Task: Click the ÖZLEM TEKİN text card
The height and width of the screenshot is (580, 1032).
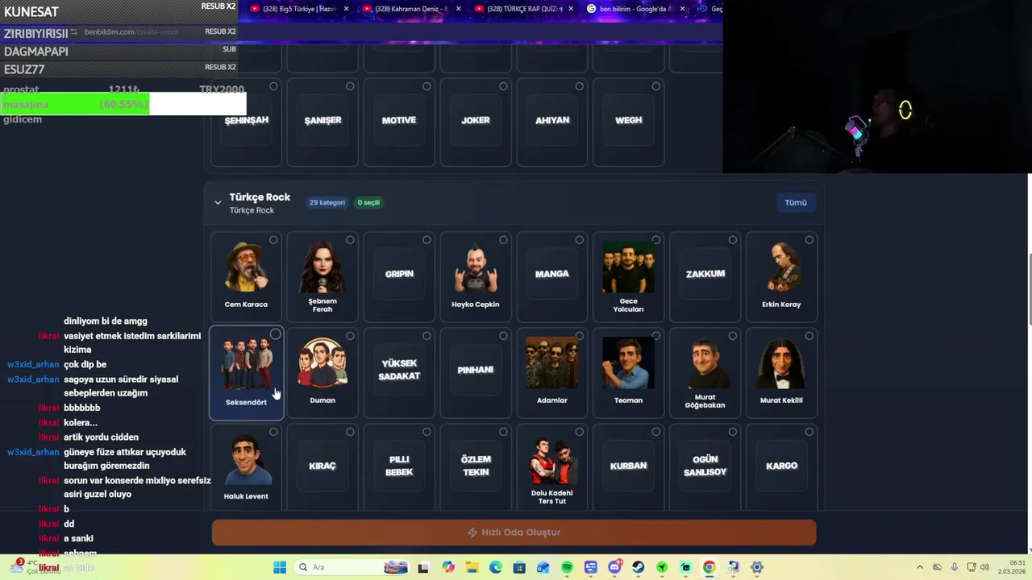Action: pos(476,466)
